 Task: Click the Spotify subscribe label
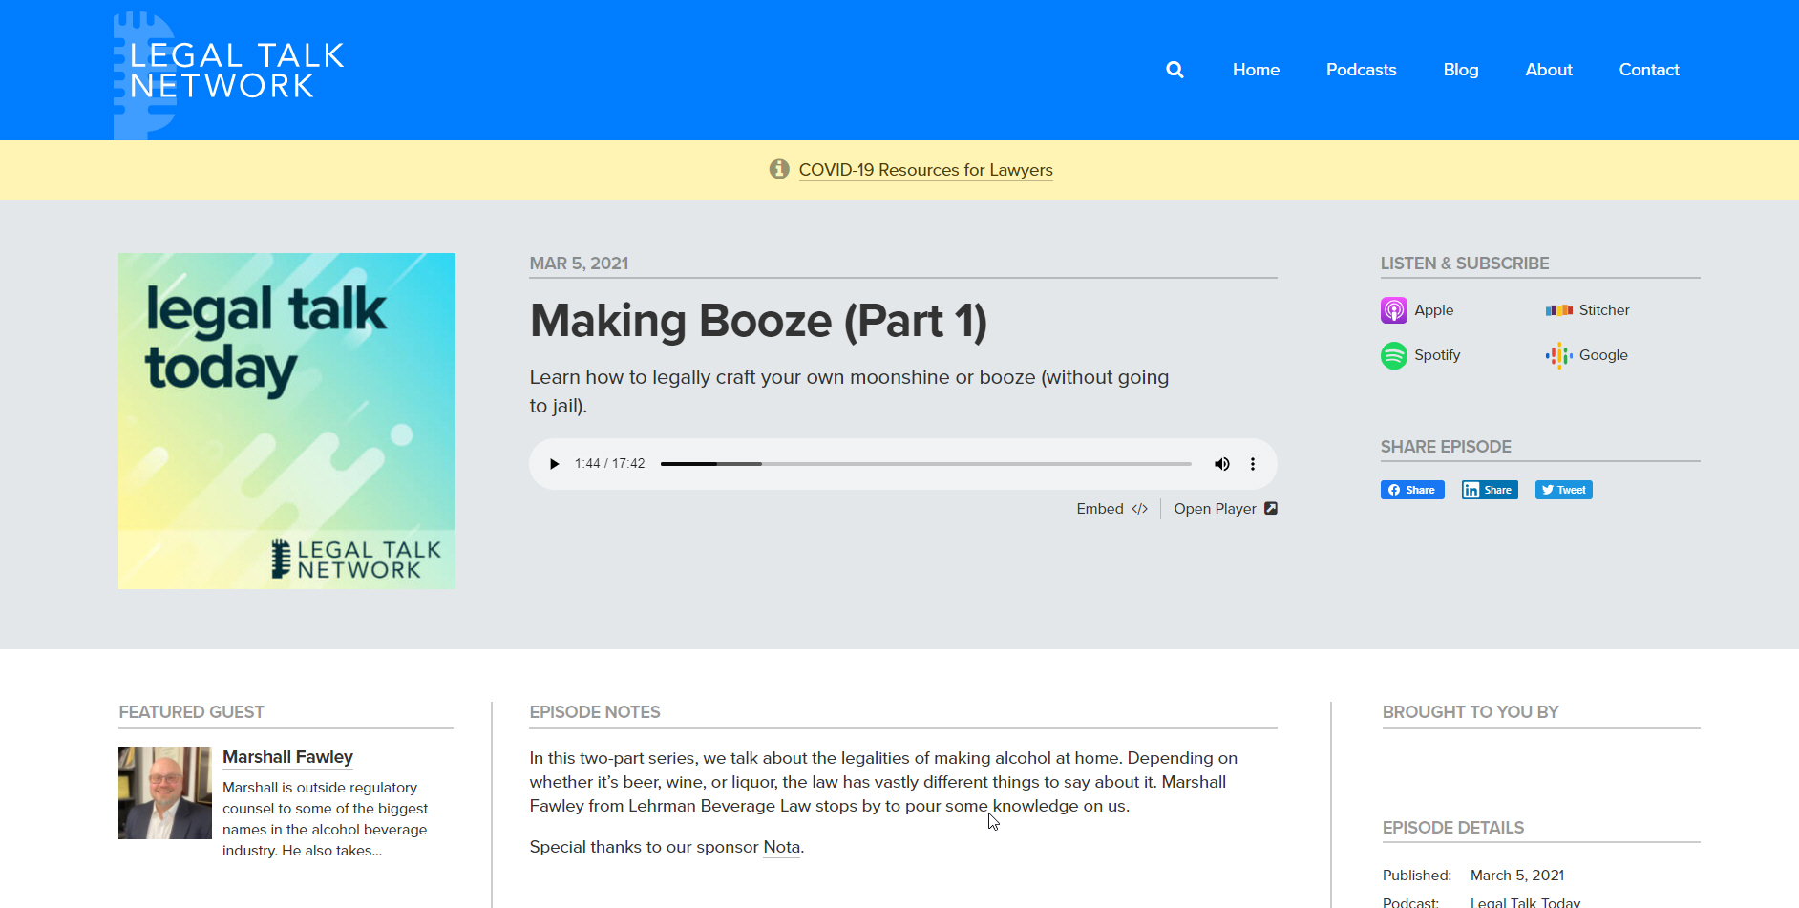1437,355
